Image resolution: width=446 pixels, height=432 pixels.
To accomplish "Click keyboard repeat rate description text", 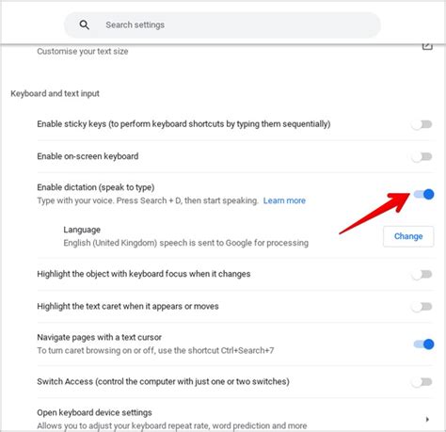I will click(x=172, y=425).
